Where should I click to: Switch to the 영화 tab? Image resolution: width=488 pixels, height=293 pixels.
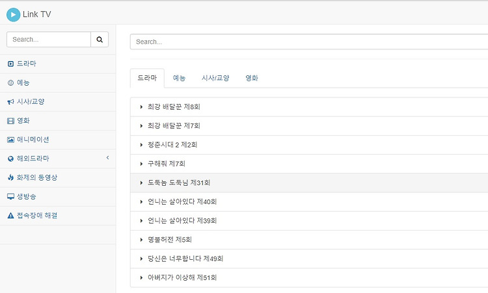(x=252, y=78)
